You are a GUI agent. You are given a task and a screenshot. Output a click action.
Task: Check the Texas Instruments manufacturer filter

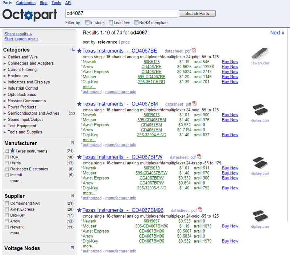(x=7, y=151)
